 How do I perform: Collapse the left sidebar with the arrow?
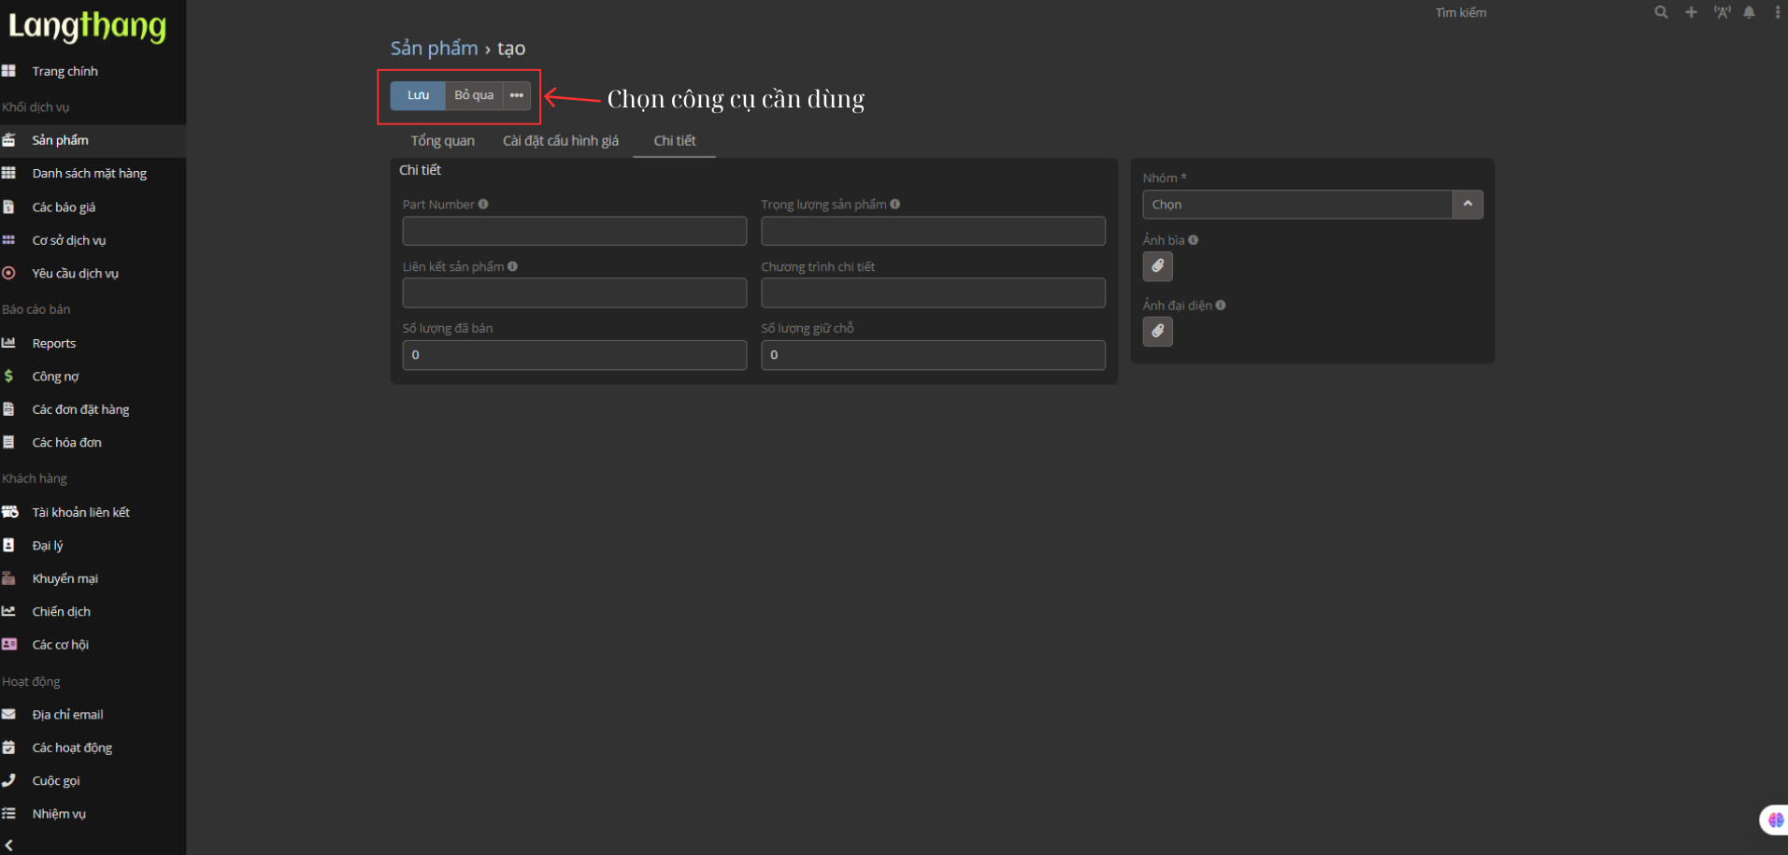9,844
